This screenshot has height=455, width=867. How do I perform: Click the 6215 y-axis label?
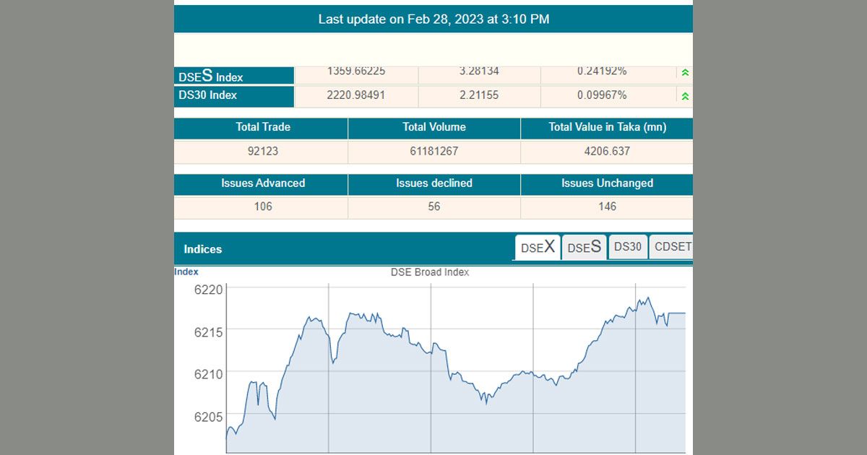point(210,331)
